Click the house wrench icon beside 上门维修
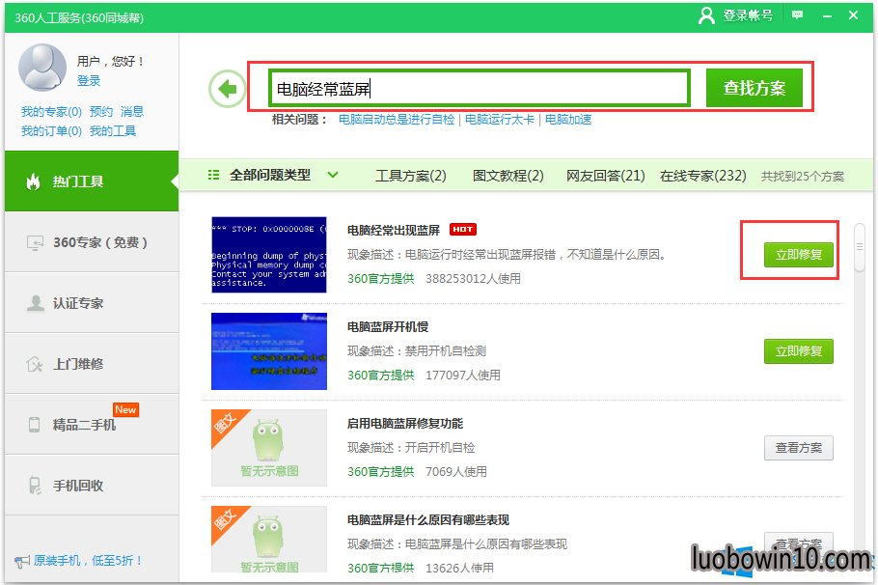 (35, 364)
